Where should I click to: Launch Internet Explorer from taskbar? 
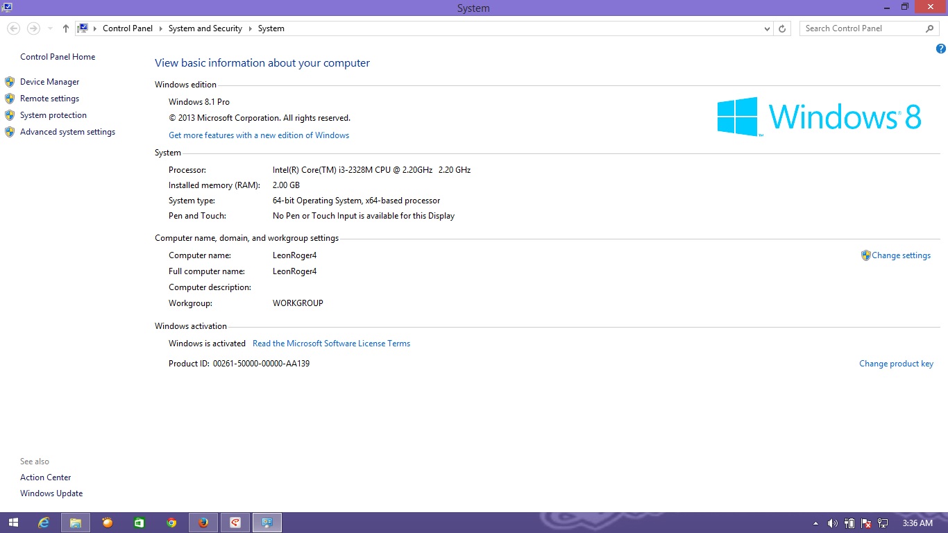click(44, 523)
